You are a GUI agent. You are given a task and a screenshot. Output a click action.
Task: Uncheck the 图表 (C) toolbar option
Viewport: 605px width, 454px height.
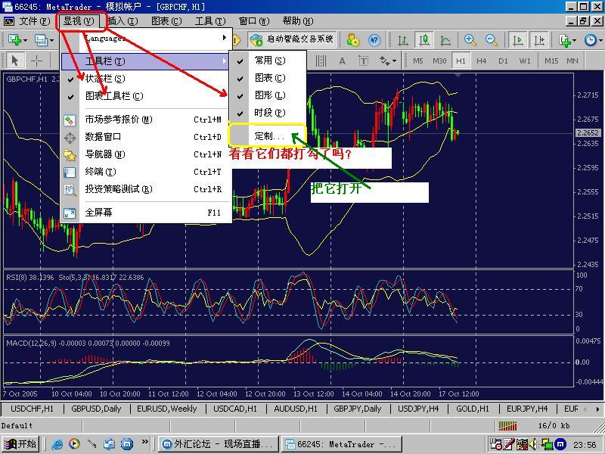point(268,78)
